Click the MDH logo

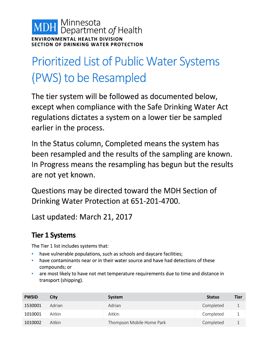46,27
